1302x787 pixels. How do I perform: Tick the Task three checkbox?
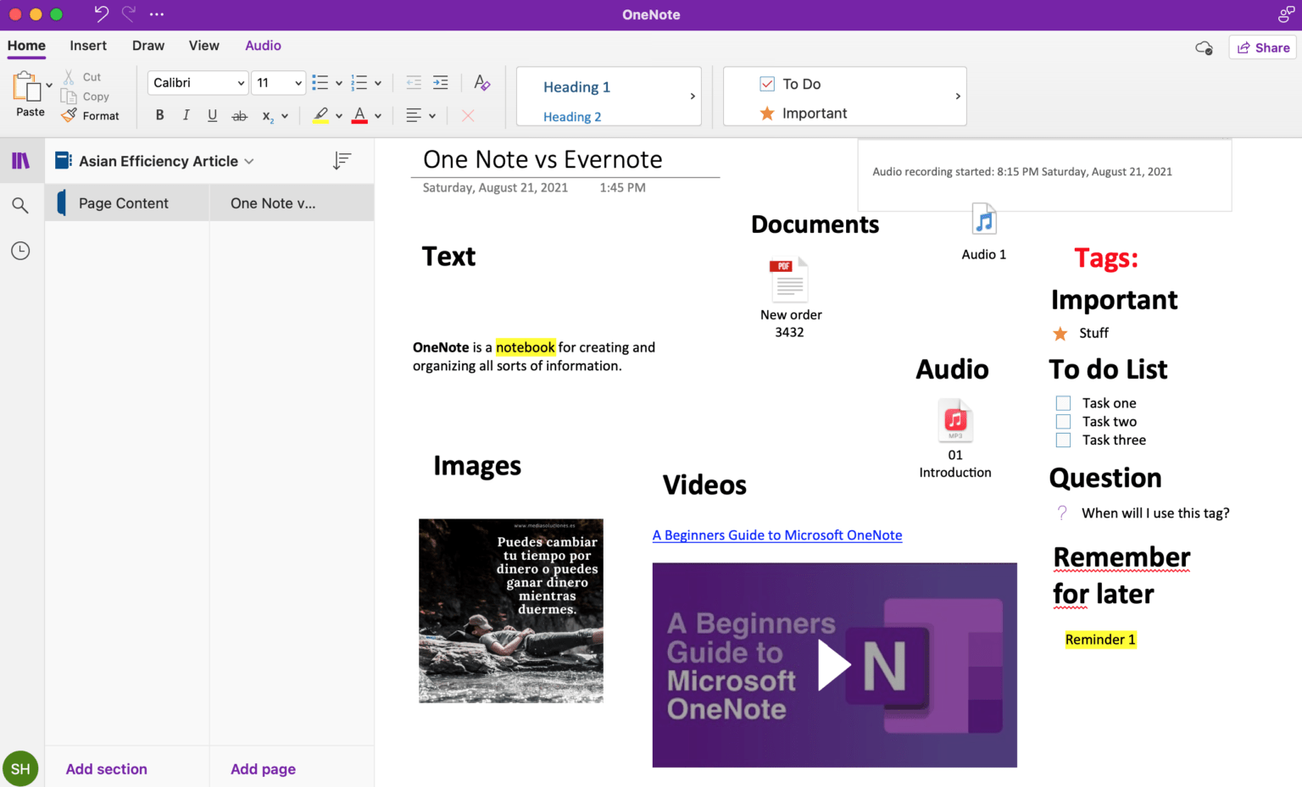click(1063, 440)
